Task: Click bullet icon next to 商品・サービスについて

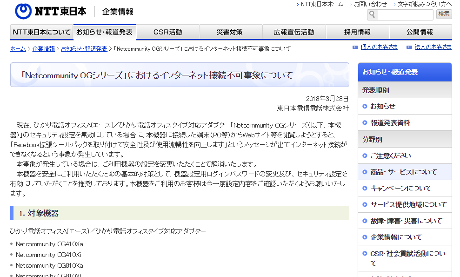Action: tap(365, 172)
